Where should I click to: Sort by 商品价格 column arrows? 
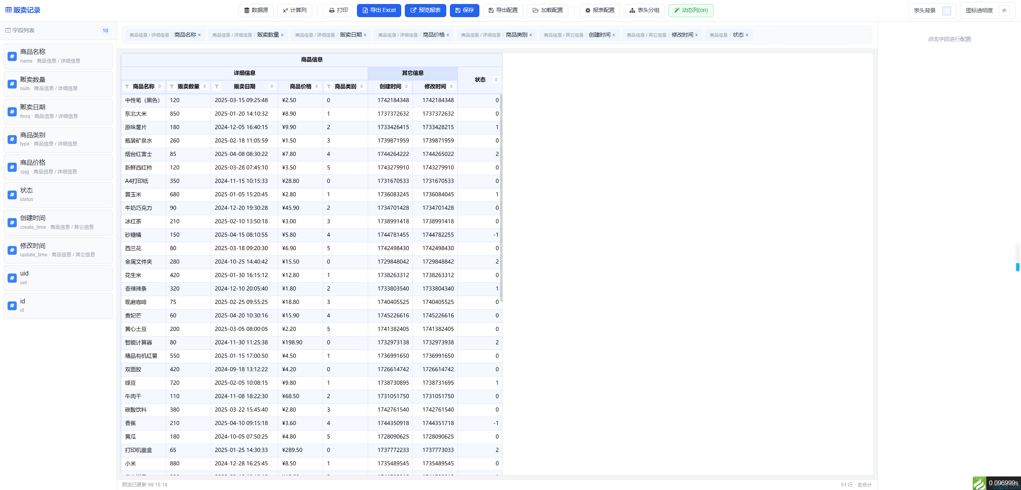[x=317, y=87]
